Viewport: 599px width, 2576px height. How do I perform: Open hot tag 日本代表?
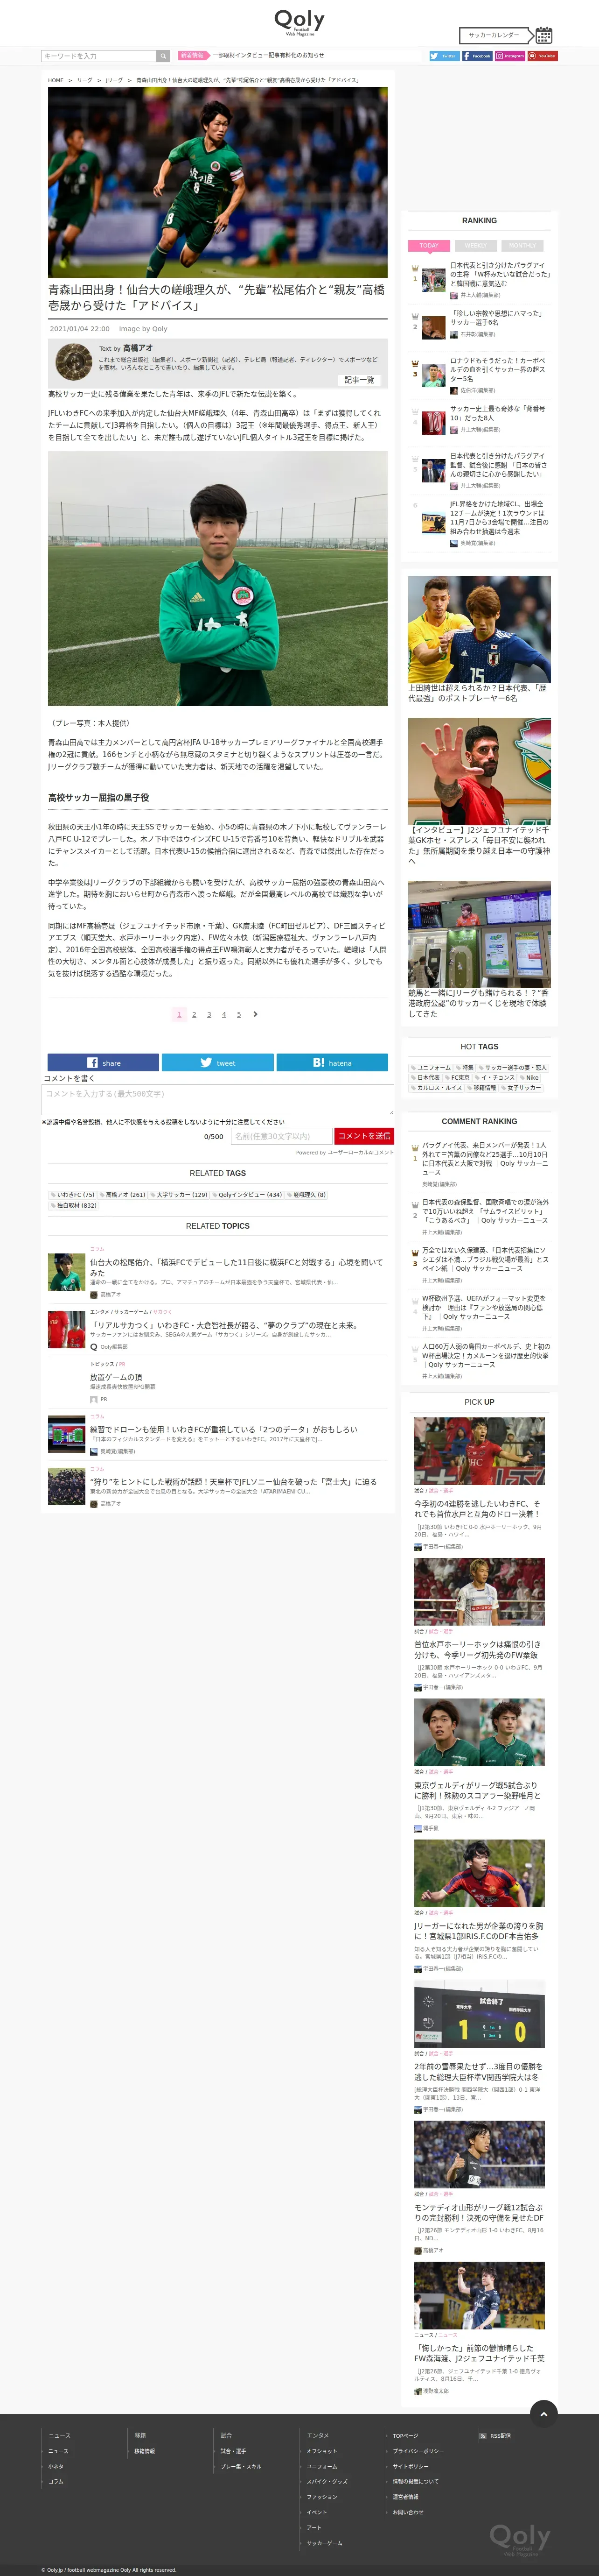point(425,1078)
